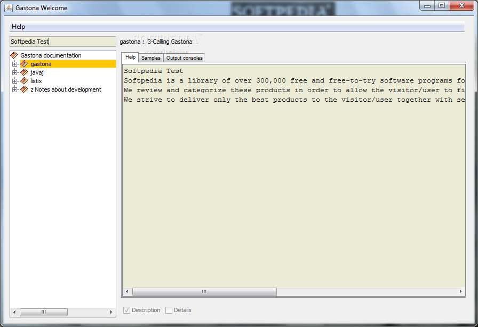Click the line starting 'We review and categorize'
The height and width of the screenshot is (327, 478).
click(294, 90)
